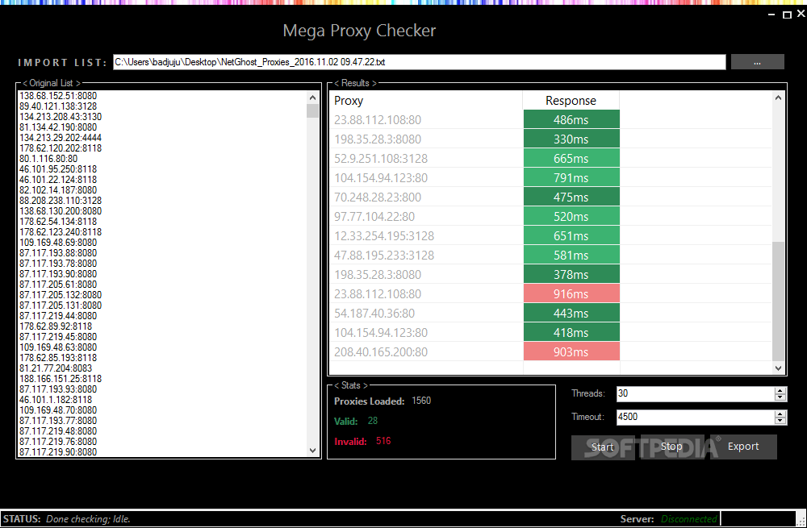
Task: Click the Invalid count 516
Action: coord(383,441)
